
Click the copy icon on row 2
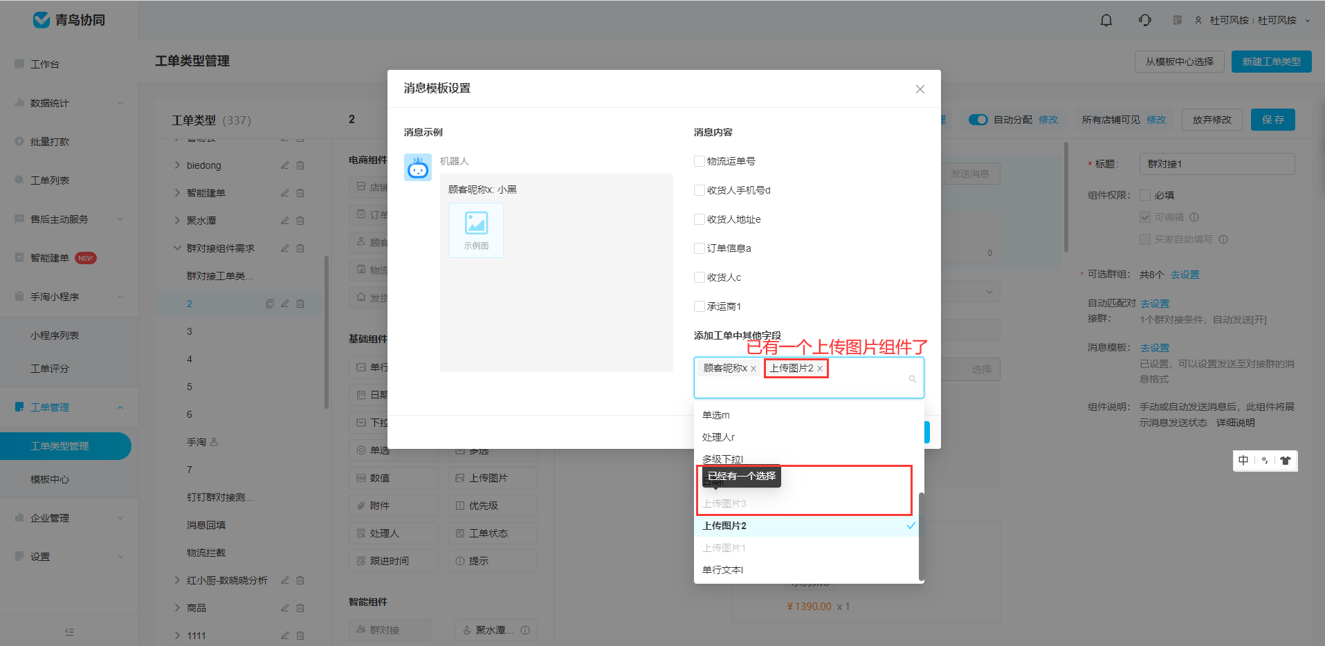pyautogui.click(x=270, y=304)
